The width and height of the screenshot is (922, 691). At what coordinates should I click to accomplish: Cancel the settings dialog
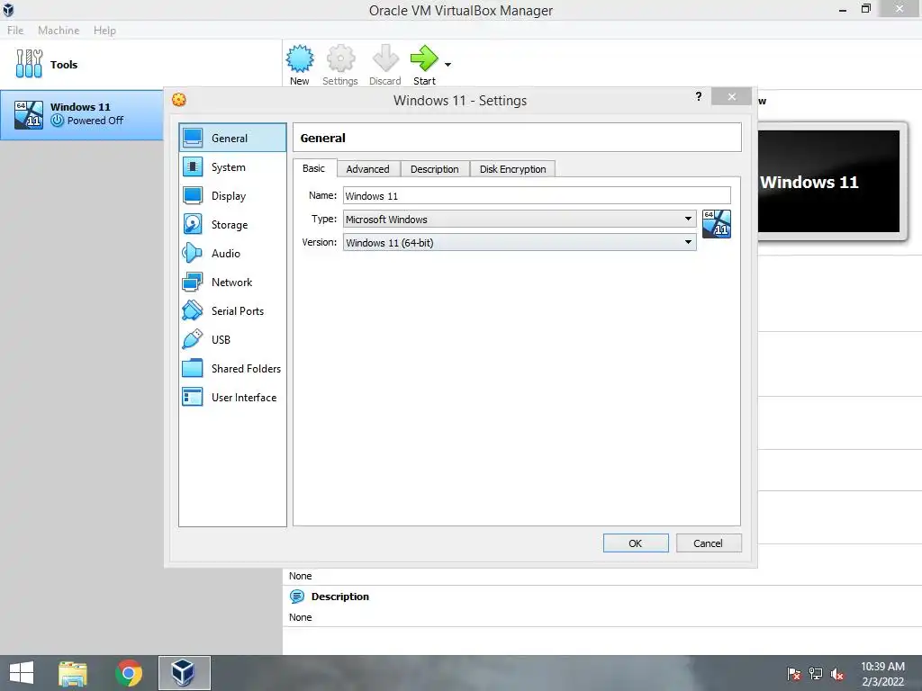pyautogui.click(x=709, y=543)
